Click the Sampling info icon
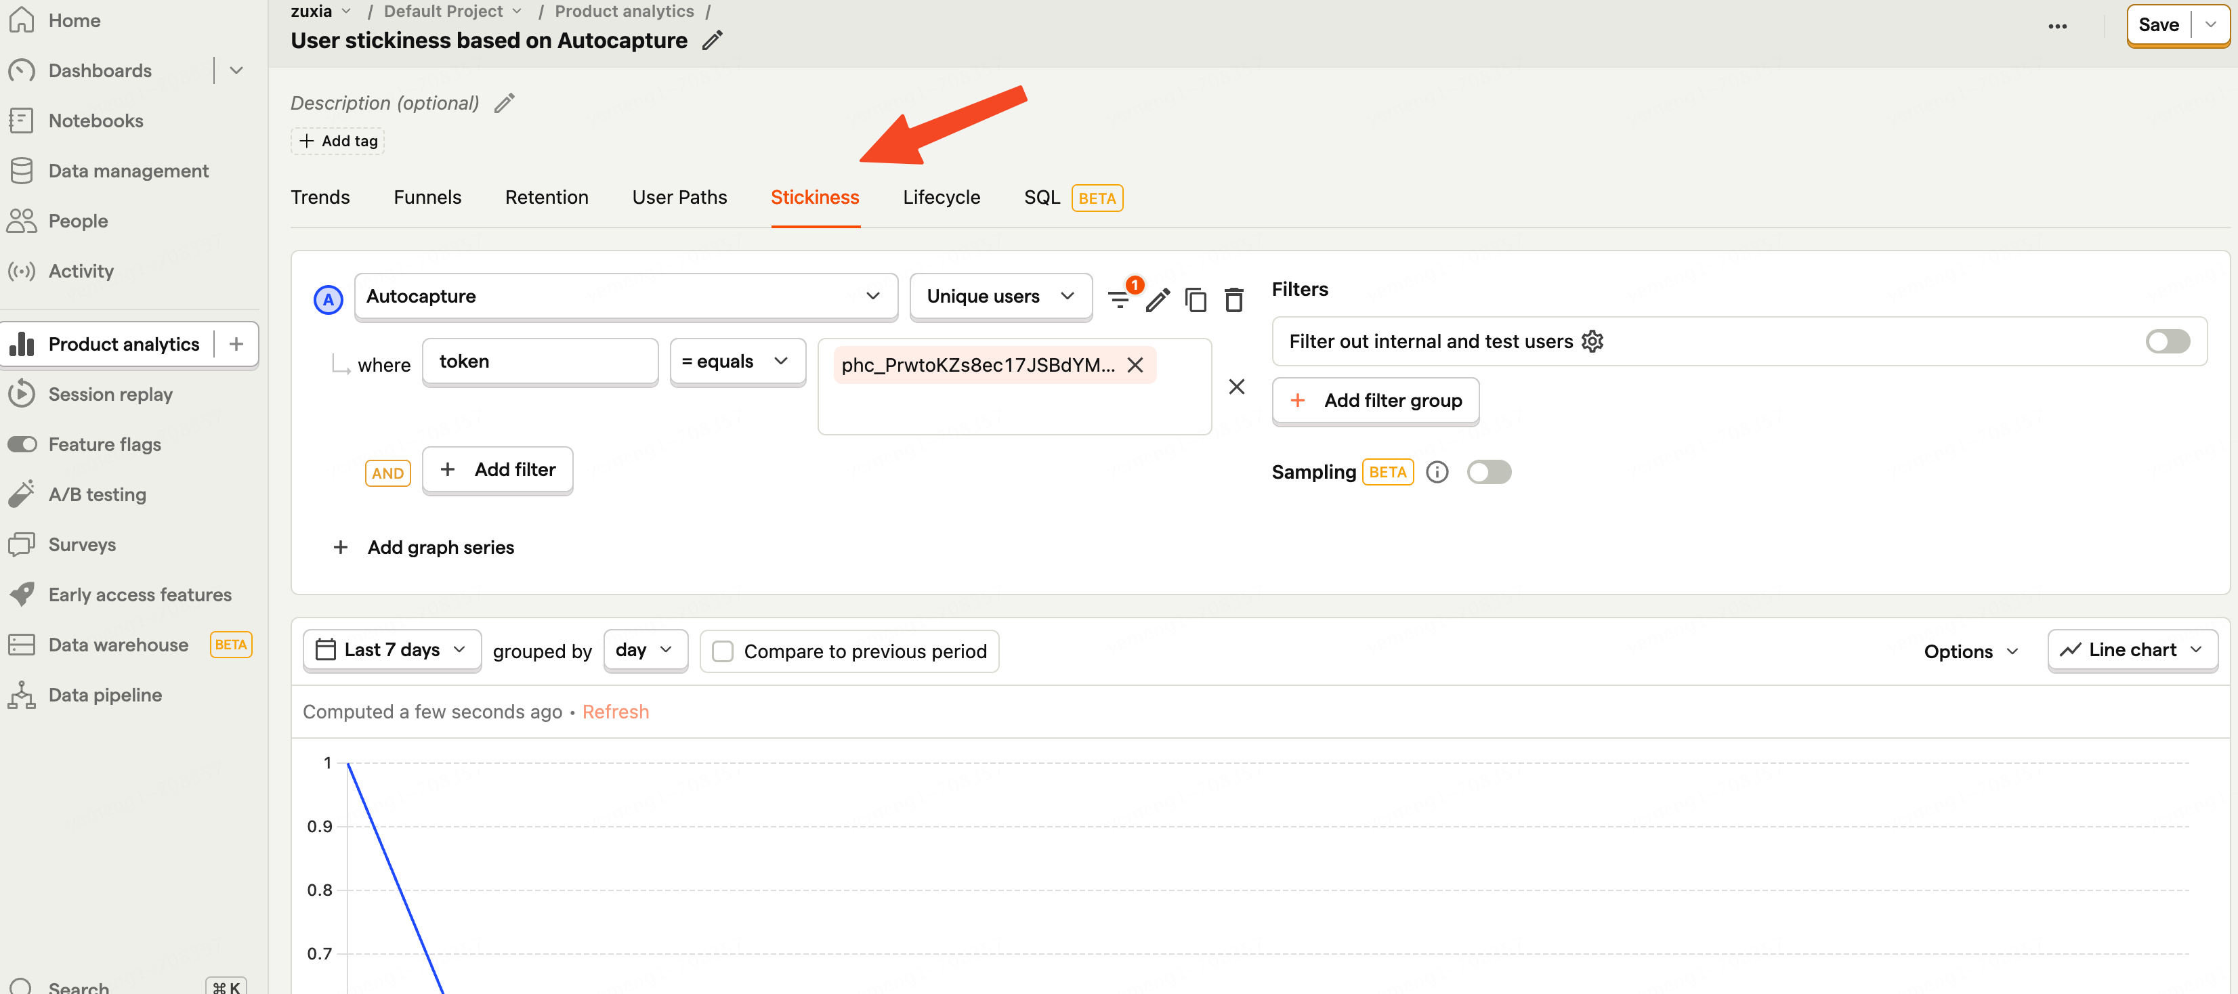Viewport: 2238px width, 994px height. [1437, 471]
